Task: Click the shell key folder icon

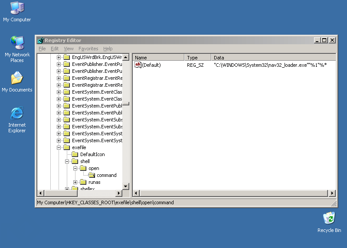Action: 75,161
